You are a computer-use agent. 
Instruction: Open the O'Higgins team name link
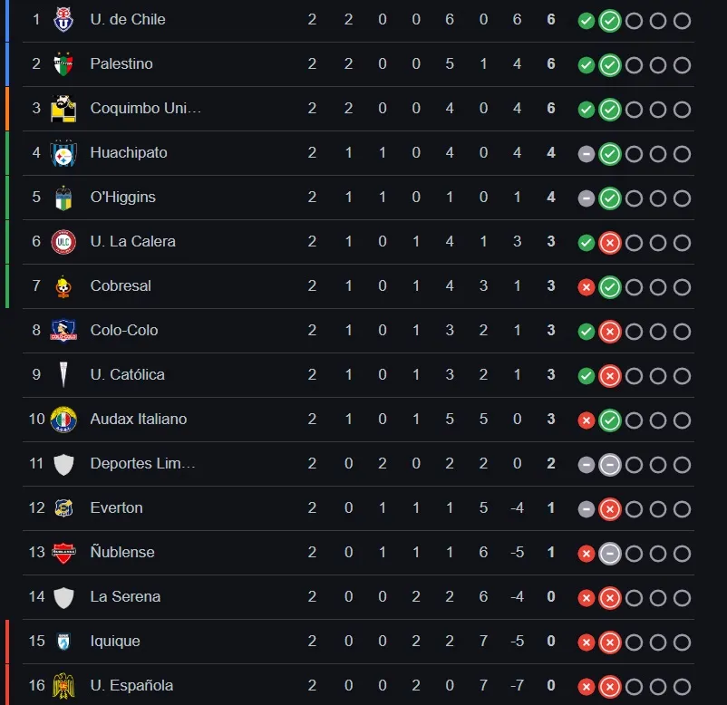click(123, 197)
